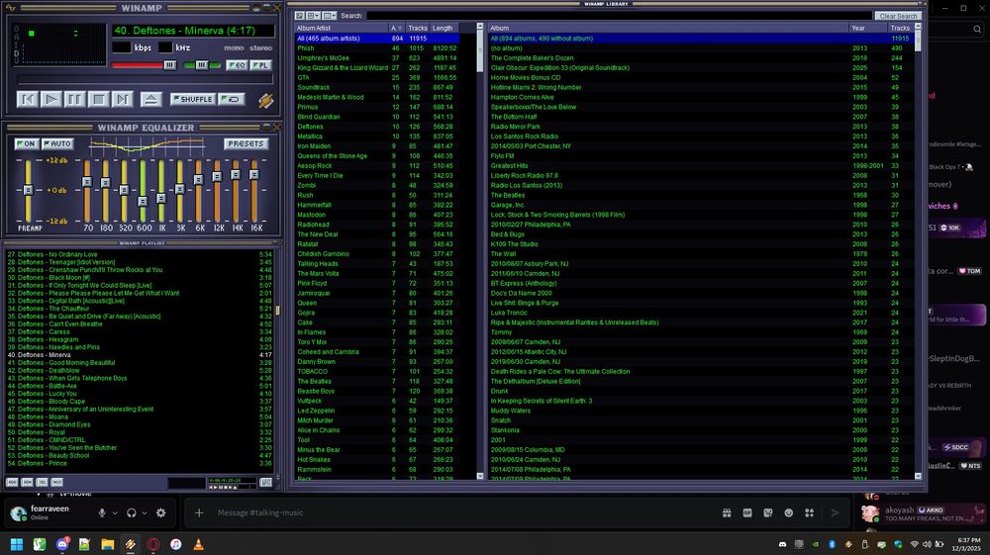The image size is (990, 555).
Task: Deafen with Discord headphones icon
Action: [132, 512]
